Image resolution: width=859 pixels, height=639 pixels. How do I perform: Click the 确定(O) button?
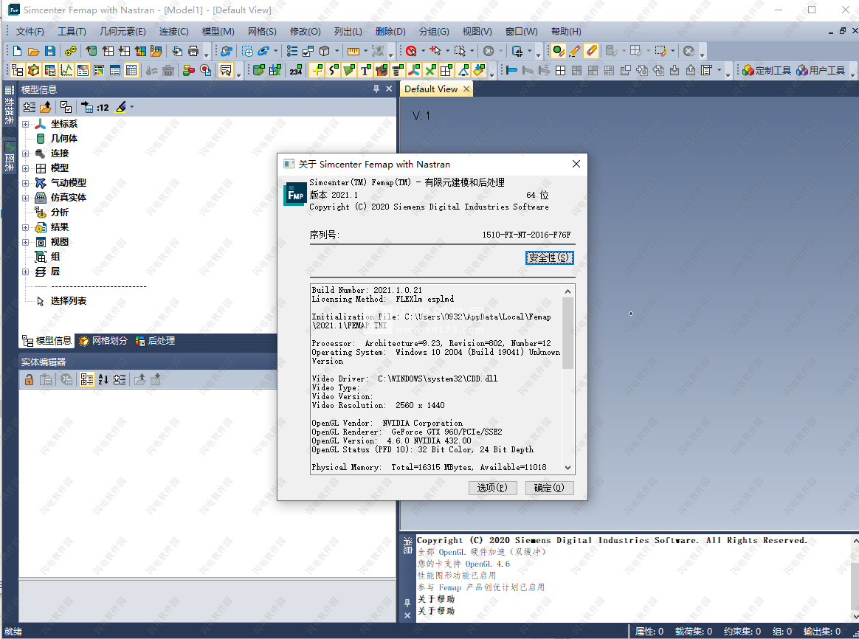pyautogui.click(x=550, y=488)
